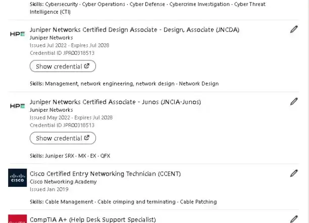
Task: Click the CompTIA logo thumbnail
Action: click(18, 219)
